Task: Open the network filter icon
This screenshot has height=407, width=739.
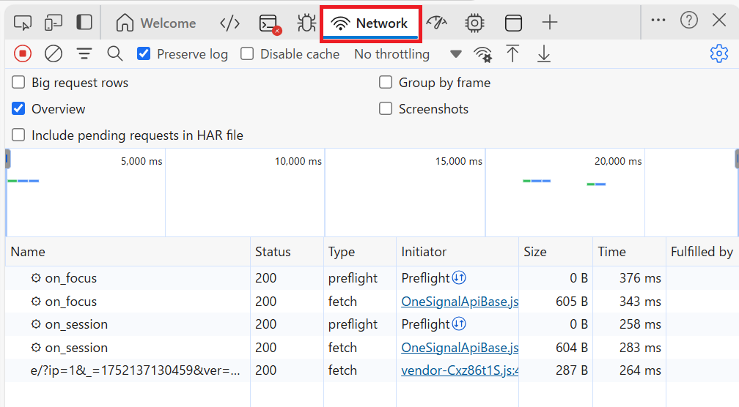Action: (x=84, y=53)
